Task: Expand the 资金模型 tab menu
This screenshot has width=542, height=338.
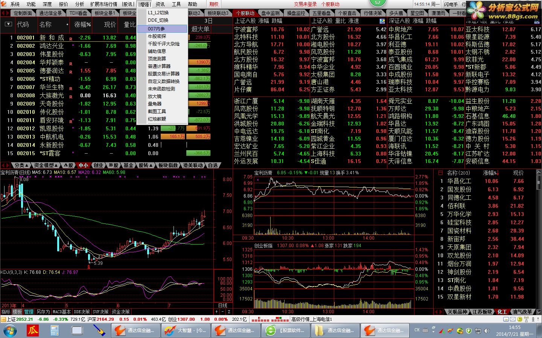Action: [x=46, y=165]
